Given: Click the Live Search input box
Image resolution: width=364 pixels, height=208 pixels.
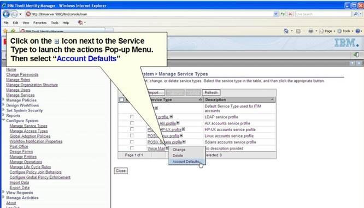Looking at the screenshot, I should [x=323, y=14].
